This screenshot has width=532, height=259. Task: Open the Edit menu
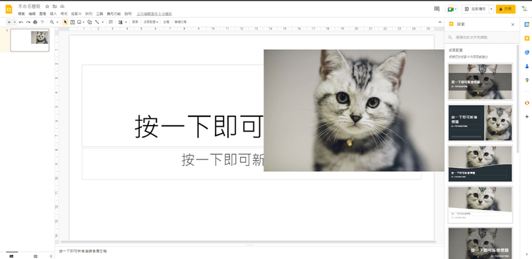(32, 14)
